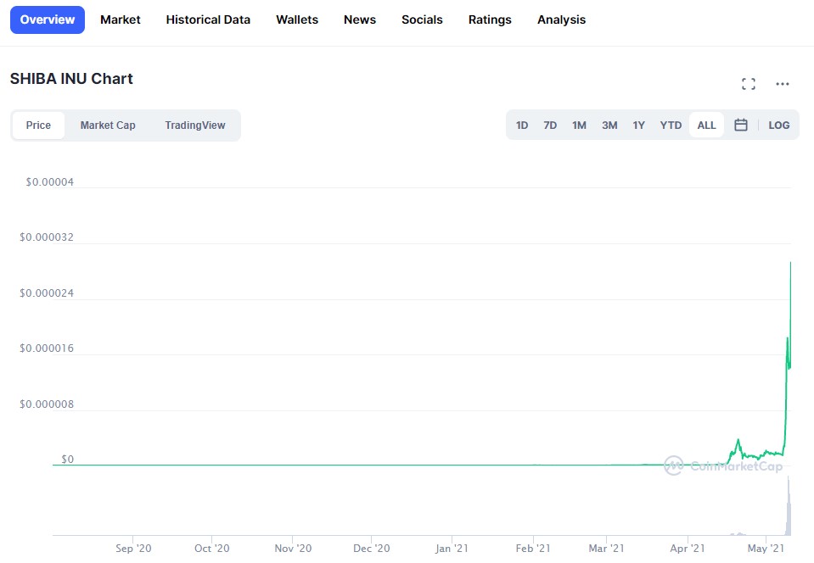Click the Feb '21 date axis label
Image resolution: width=814 pixels, height=563 pixels.
(x=533, y=549)
